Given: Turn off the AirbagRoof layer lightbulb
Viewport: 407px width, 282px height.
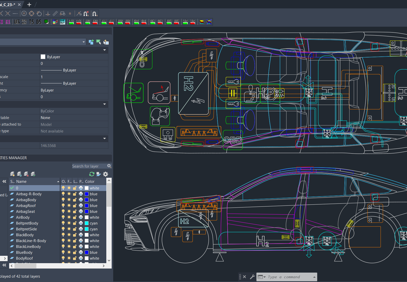Looking at the screenshot, I should pos(63,205).
